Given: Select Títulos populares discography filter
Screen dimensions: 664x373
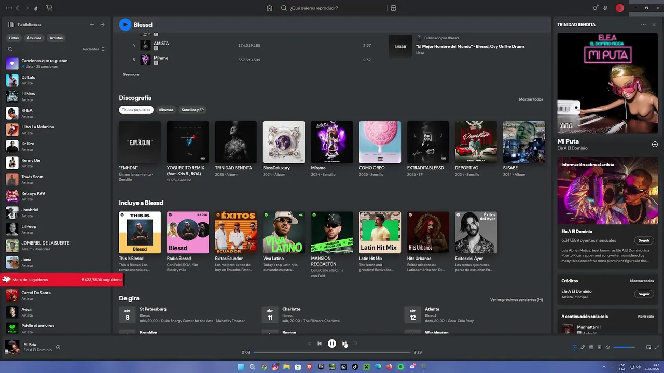Looking at the screenshot, I should tap(136, 110).
